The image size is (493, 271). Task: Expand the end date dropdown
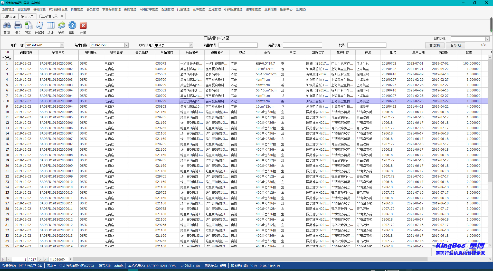[x=126, y=45]
